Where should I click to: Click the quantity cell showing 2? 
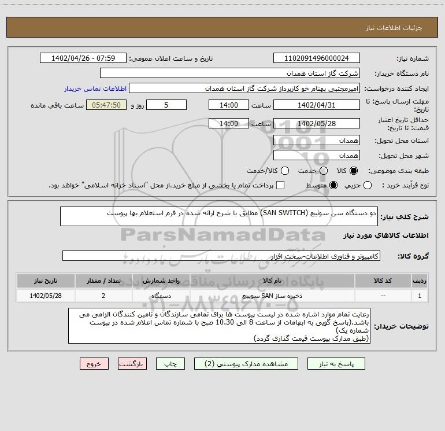[x=103, y=296]
